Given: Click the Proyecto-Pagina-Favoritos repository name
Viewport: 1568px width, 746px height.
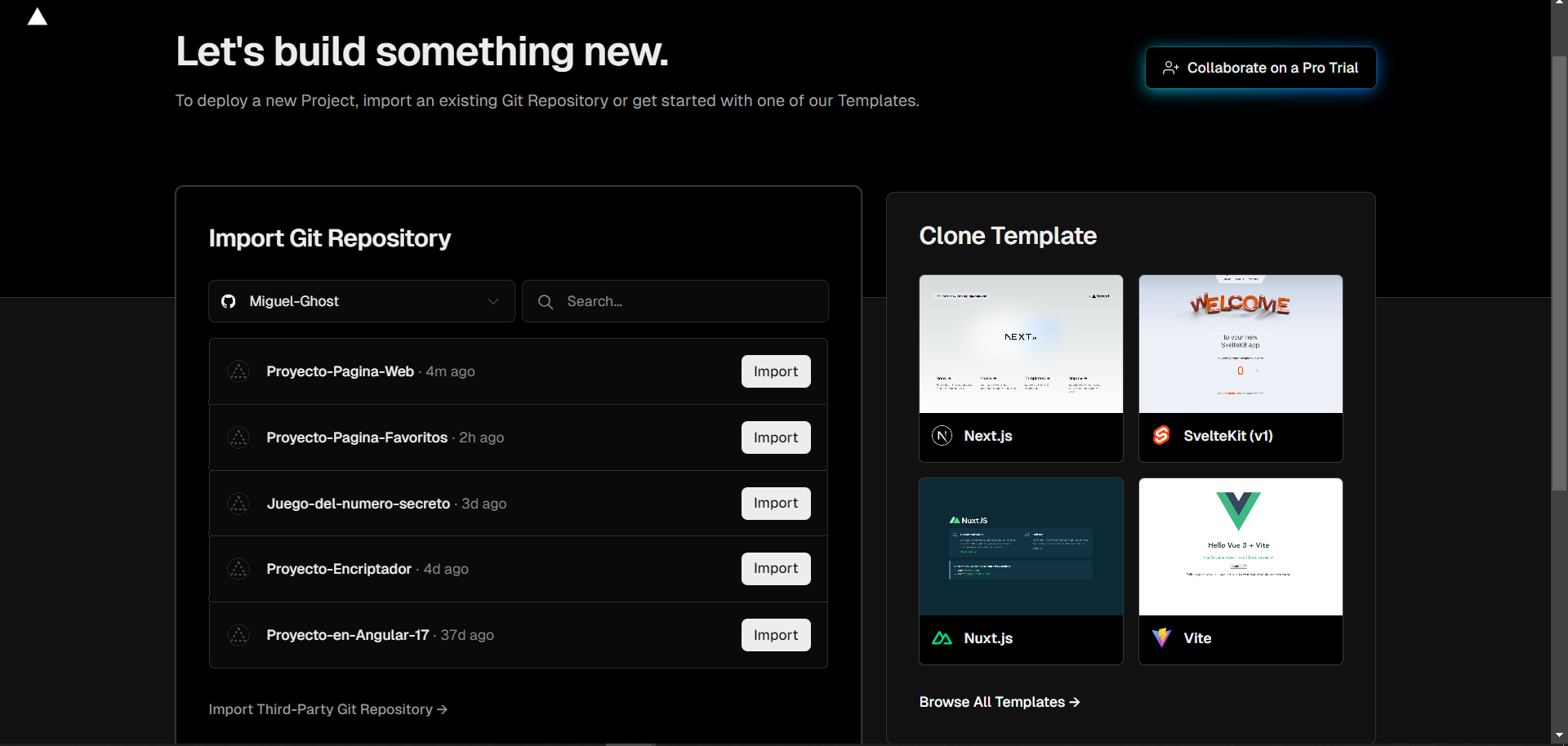Looking at the screenshot, I should pos(357,437).
